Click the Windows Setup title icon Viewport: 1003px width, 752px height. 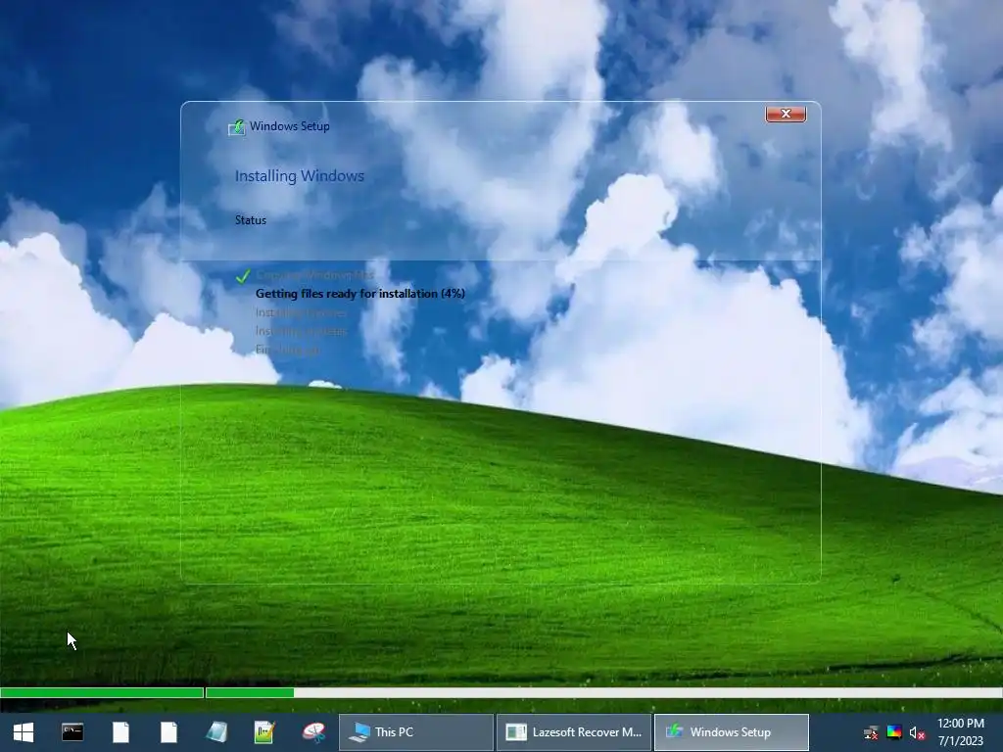236,127
